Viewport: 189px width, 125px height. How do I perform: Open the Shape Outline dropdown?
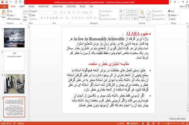(159, 15)
